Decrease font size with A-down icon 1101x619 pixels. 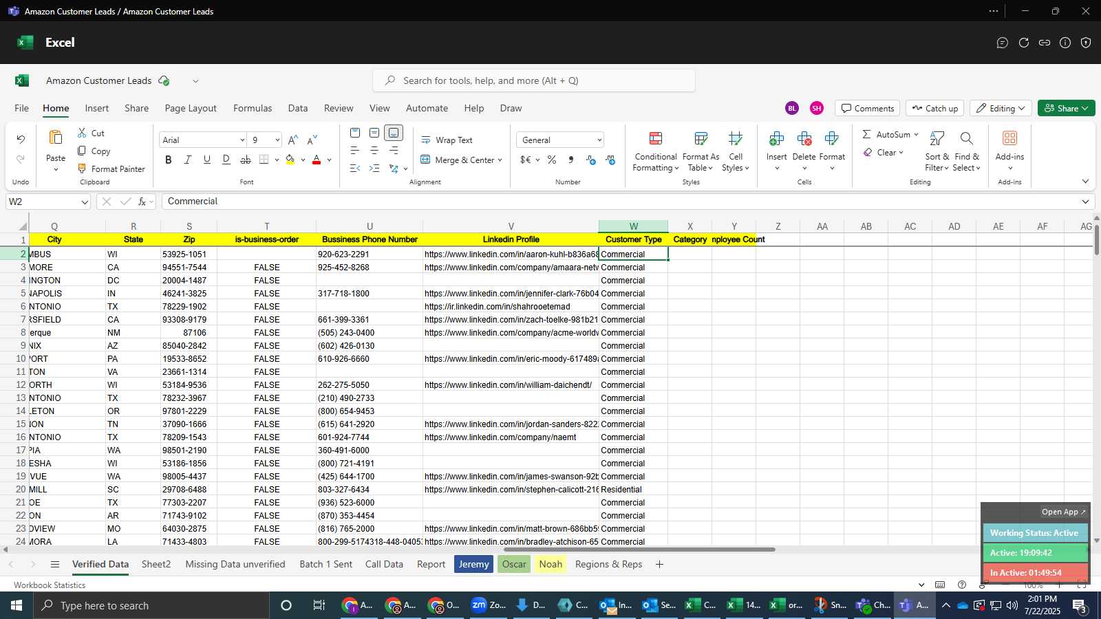312,140
